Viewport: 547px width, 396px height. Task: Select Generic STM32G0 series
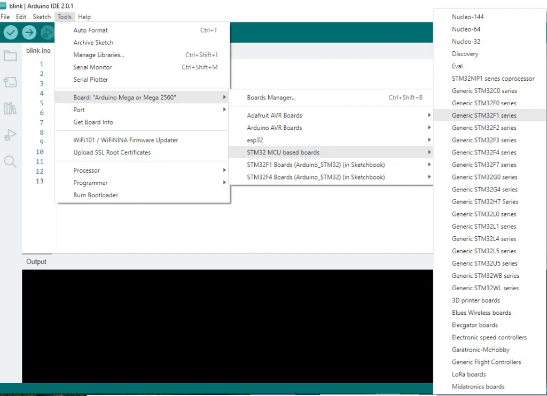coord(490,177)
